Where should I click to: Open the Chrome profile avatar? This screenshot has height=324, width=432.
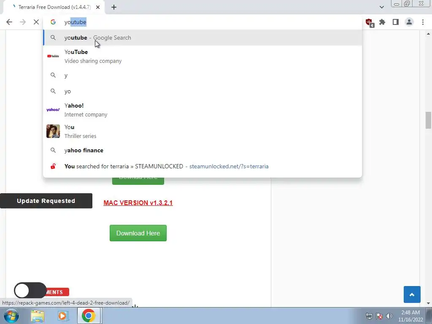pyautogui.click(x=409, y=22)
